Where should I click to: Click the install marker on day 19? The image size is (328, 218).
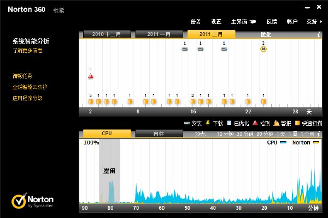coord(224,49)
